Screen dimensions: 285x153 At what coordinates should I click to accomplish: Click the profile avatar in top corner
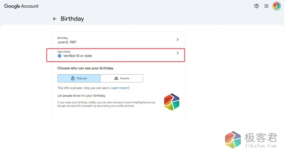[x=276, y=6]
